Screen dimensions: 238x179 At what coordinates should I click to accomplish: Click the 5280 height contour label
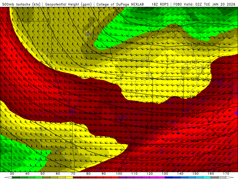[x=193, y=97]
